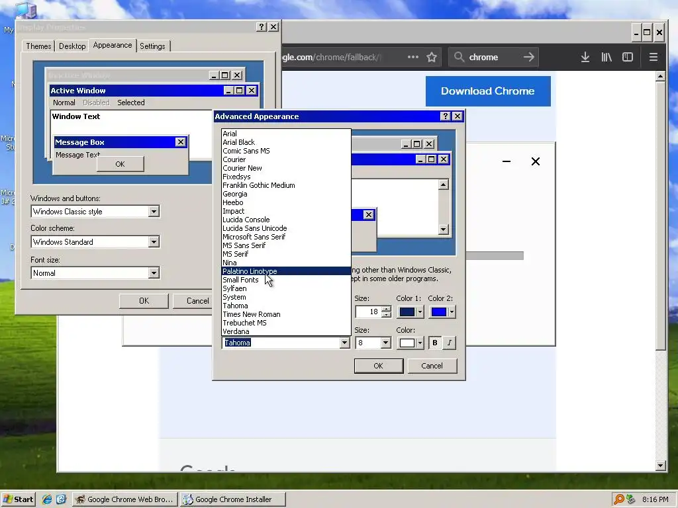Click the Firefox downloads arrow icon
This screenshot has width=678, height=508.
[x=585, y=57]
